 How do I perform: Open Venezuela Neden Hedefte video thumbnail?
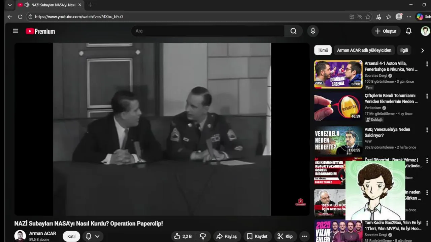point(338,140)
